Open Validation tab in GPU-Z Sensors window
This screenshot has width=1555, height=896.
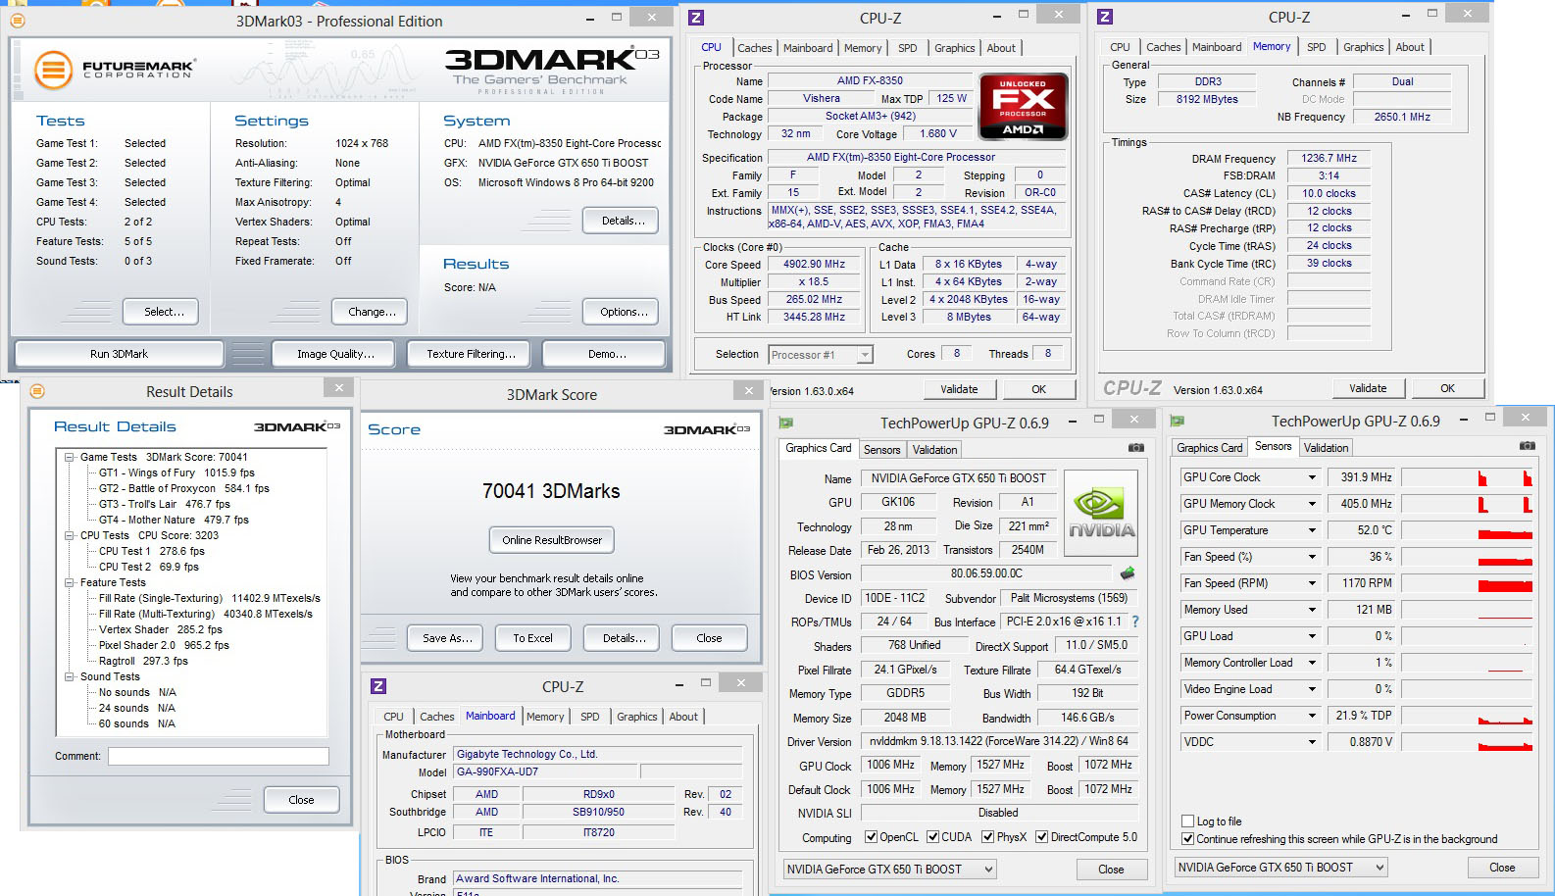1326,448
